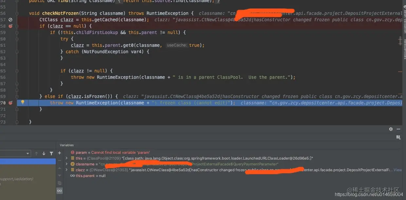
Task: Click the 'useCache:' parameter hint
Action: pyautogui.click(x=177, y=45)
